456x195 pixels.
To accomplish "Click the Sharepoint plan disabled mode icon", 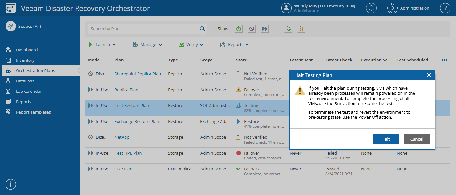I will tap(90, 74).
